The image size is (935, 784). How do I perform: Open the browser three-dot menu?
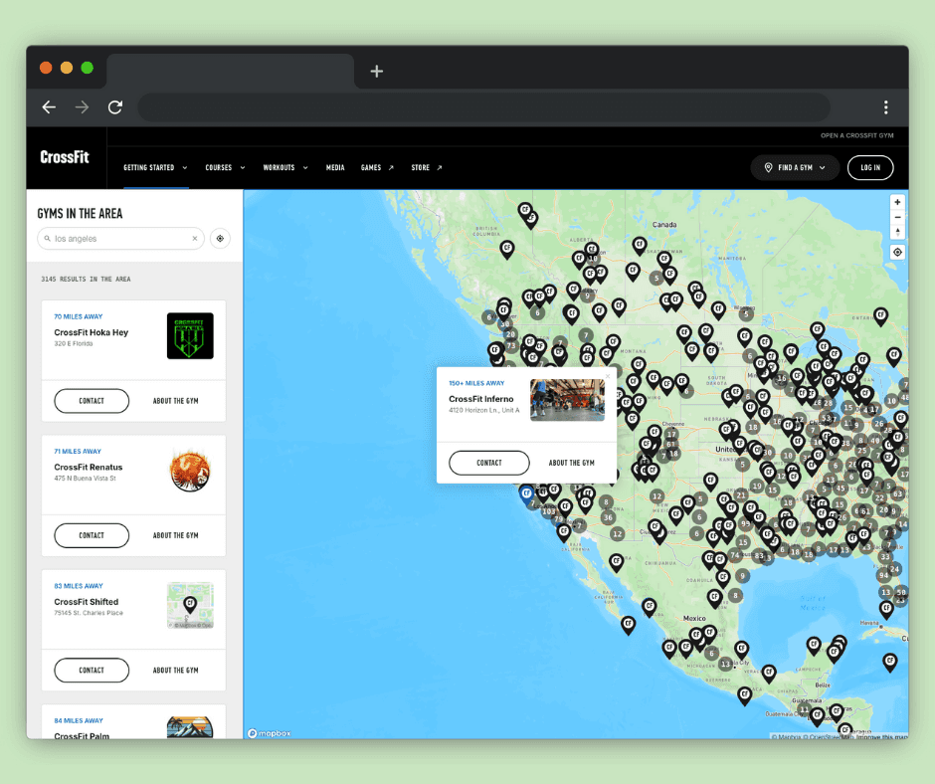pos(885,106)
